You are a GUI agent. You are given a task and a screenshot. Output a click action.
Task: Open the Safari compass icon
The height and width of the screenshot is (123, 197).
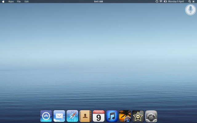72,116
